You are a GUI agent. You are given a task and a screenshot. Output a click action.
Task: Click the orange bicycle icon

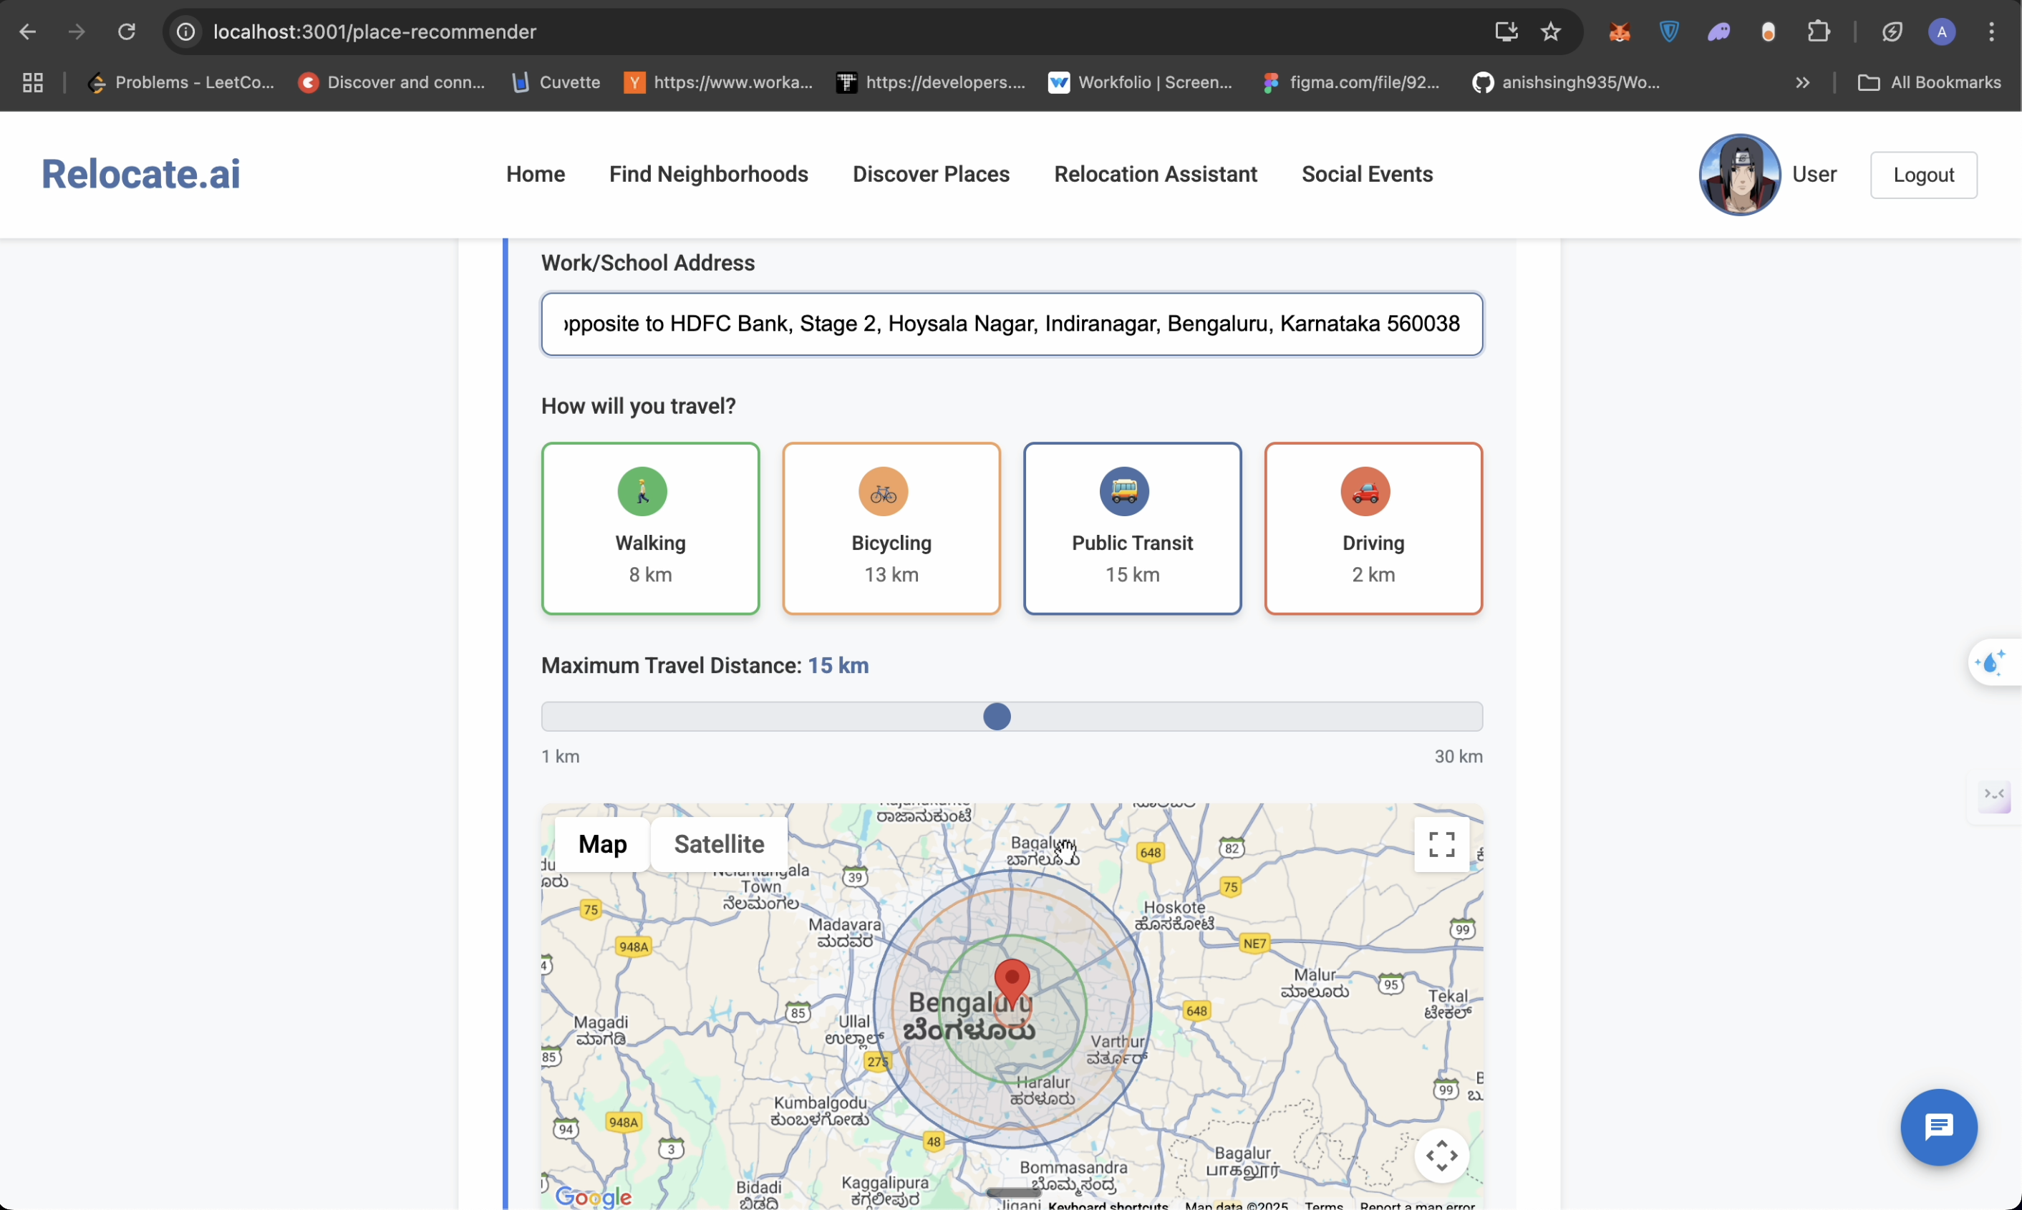[883, 492]
